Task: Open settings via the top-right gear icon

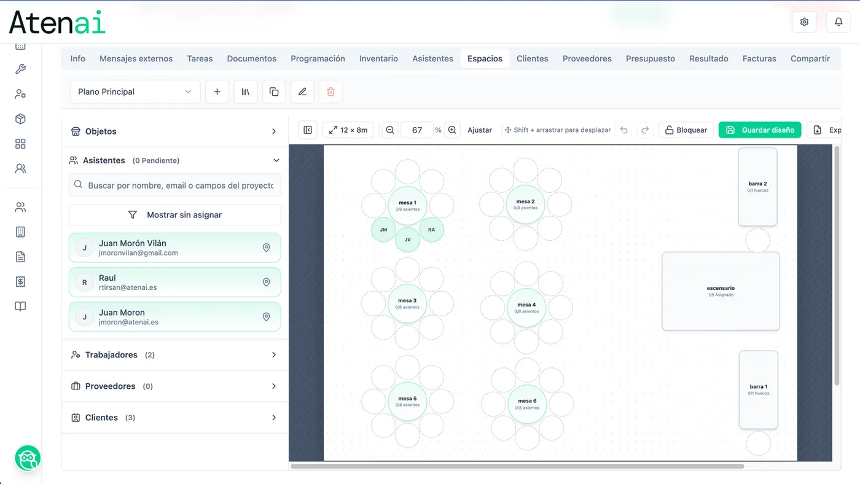Action: tap(804, 22)
